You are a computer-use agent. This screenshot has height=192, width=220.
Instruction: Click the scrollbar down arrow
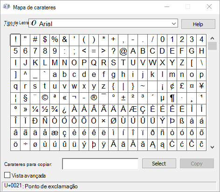click(212, 147)
